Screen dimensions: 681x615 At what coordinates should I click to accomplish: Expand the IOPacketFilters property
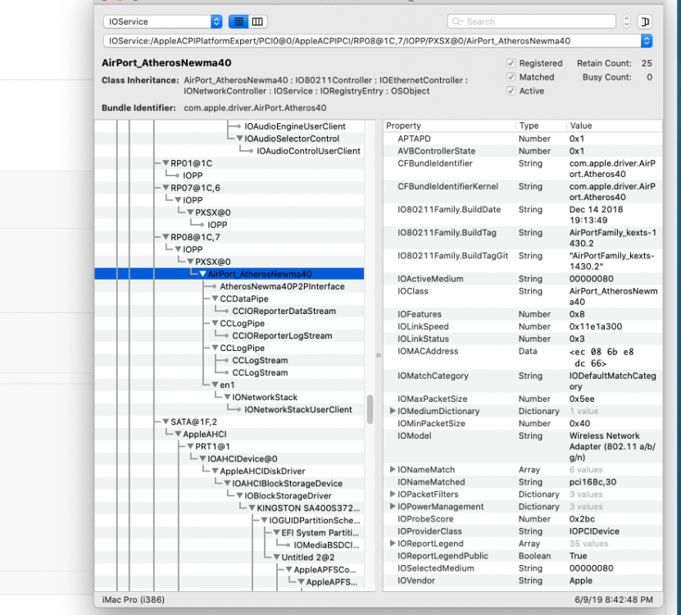(x=393, y=494)
